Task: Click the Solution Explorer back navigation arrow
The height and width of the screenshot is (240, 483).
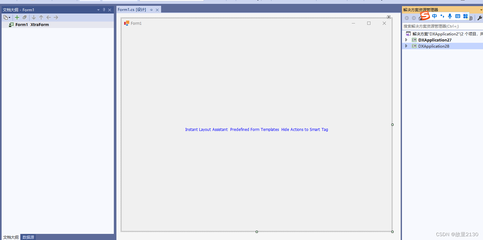Action: pos(406,18)
